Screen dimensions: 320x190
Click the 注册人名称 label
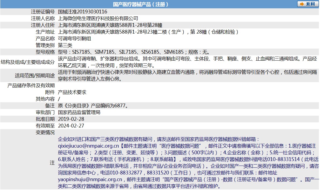[43, 19]
